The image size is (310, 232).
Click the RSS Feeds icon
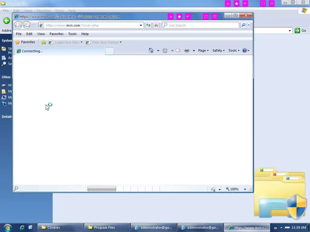point(165,51)
